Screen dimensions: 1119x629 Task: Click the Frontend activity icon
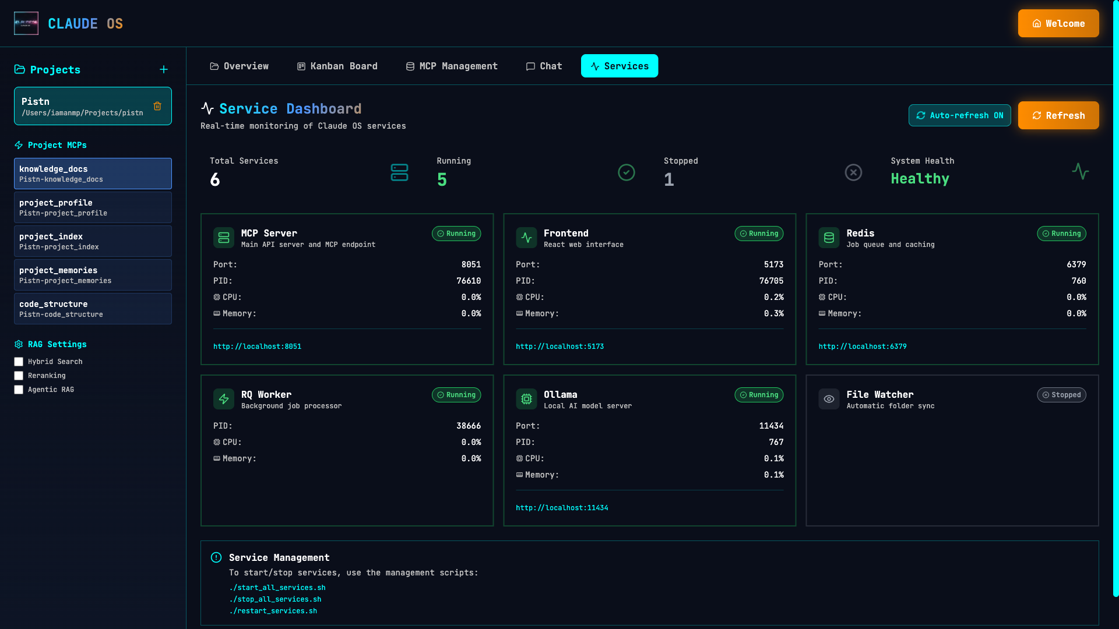tap(526, 238)
